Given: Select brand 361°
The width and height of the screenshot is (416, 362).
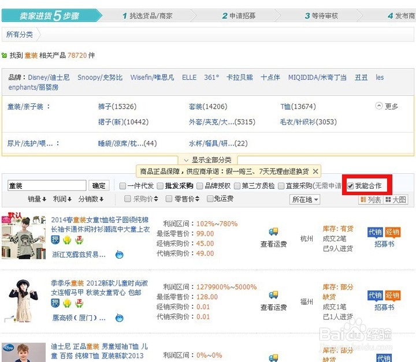Looking at the screenshot, I should pyautogui.click(x=211, y=77).
